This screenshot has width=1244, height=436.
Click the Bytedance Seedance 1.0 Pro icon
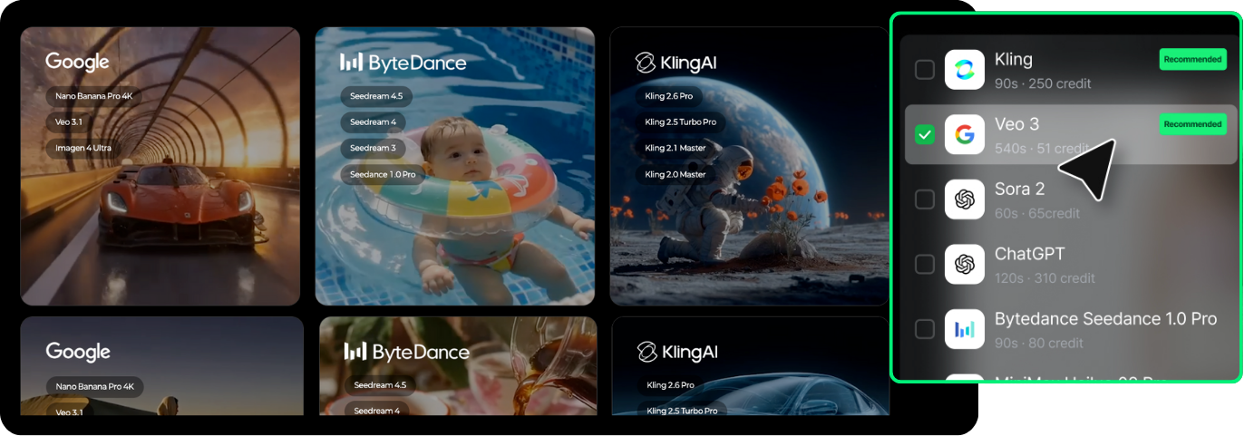click(965, 329)
